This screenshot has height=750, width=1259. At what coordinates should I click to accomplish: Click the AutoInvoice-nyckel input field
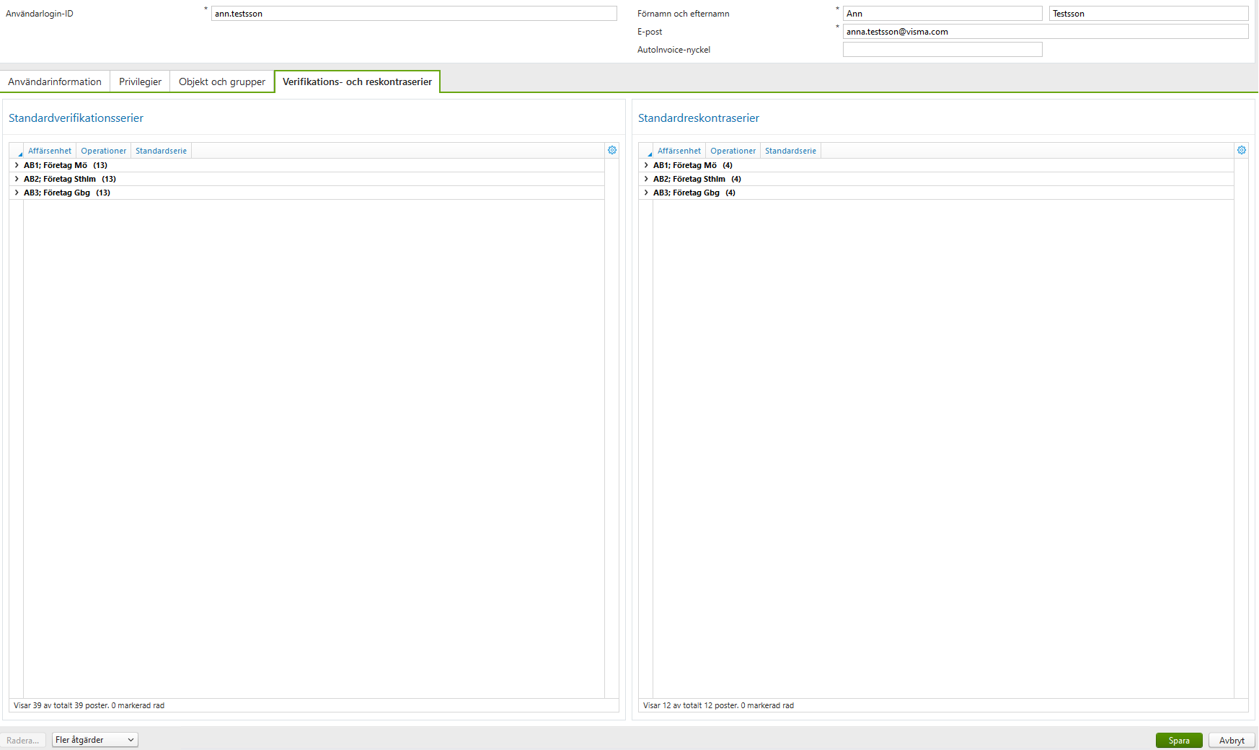click(x=942, y=49)
